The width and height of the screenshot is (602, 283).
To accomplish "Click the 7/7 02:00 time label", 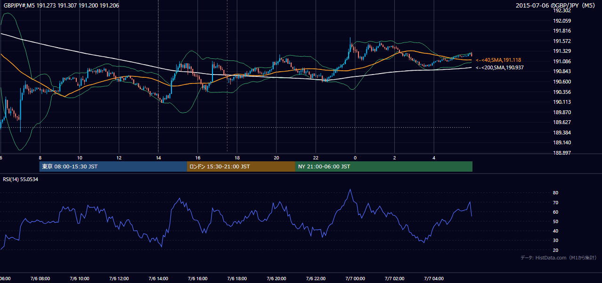I will [394, 279].
